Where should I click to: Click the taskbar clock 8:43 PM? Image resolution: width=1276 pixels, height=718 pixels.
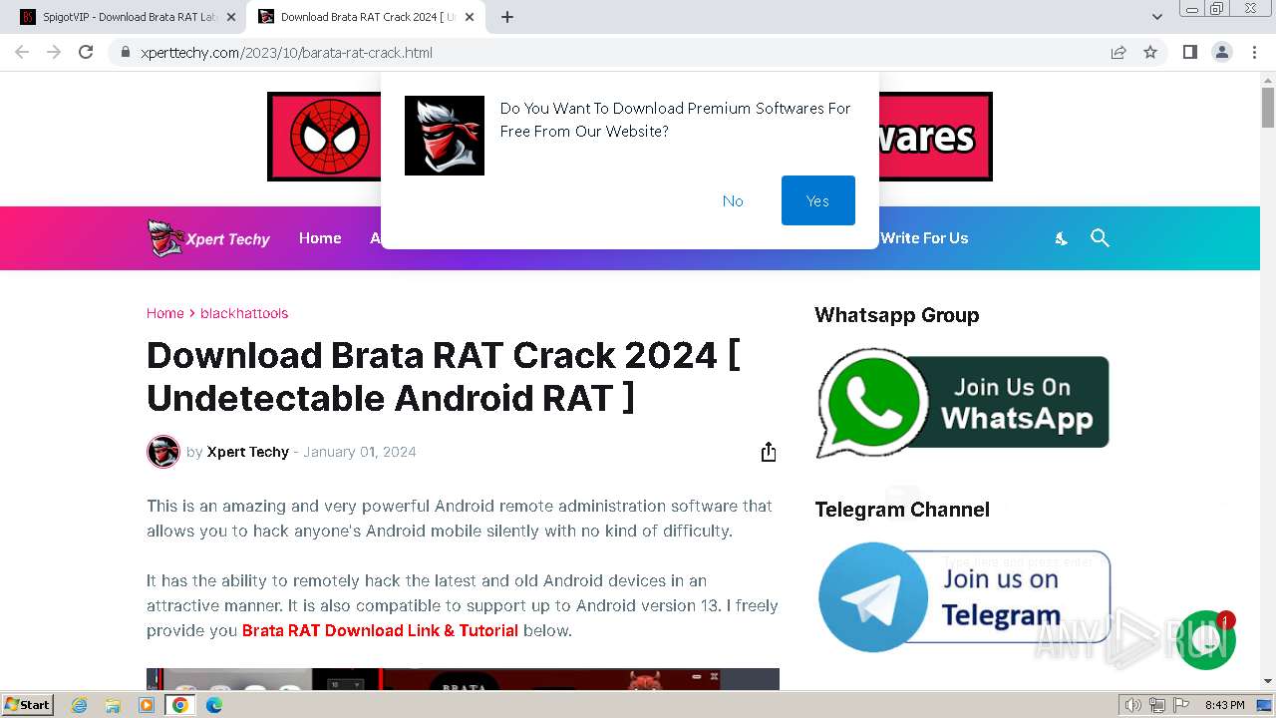(x=1224, y=705)
